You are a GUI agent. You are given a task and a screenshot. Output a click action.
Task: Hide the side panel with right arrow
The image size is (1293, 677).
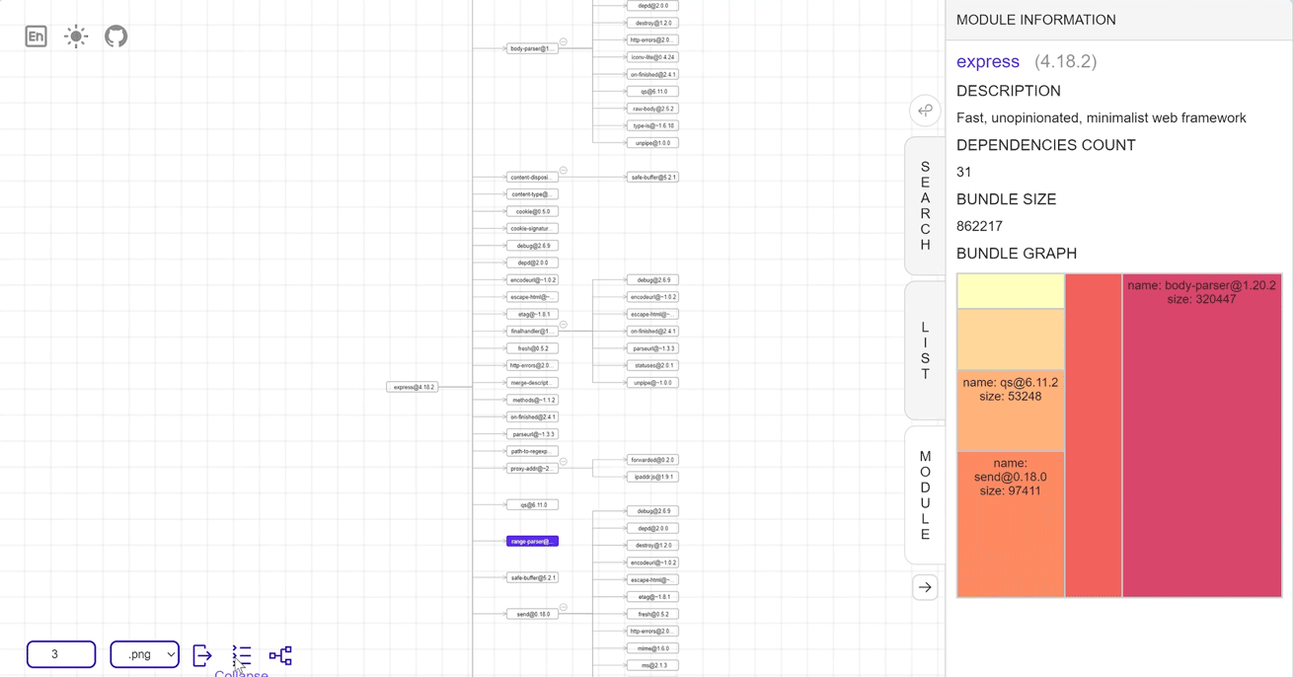click(x=925, y=587)
